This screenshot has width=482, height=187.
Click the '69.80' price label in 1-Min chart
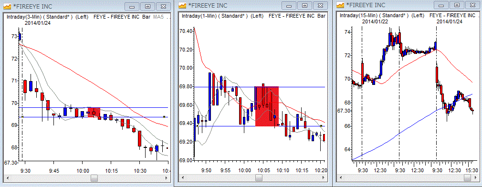186,87
